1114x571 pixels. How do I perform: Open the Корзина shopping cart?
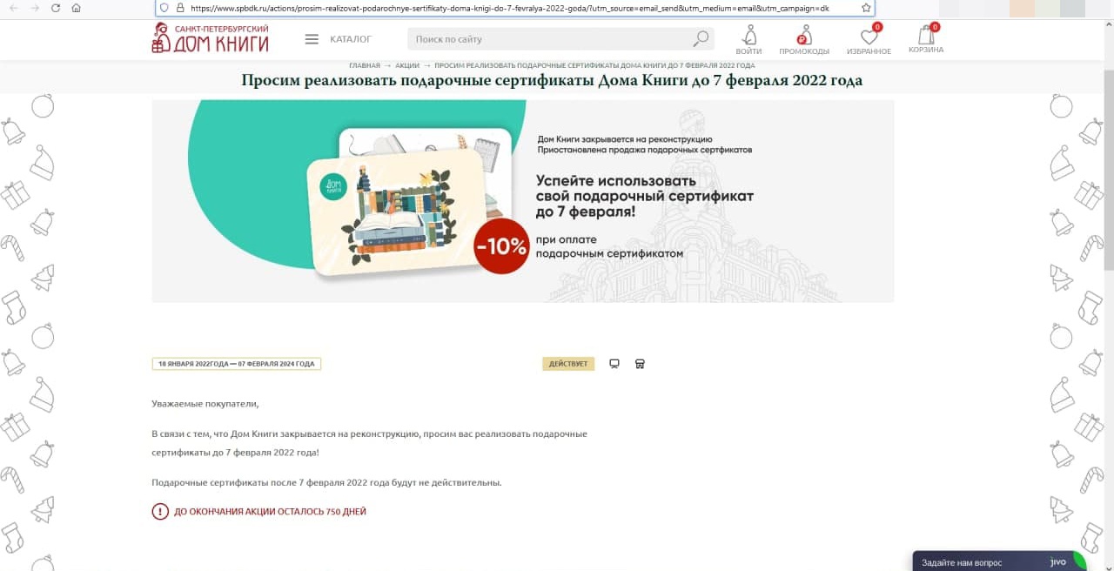pos(926,39)
